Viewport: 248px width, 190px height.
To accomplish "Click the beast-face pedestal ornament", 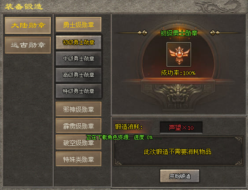I will click(x=178, y=93).
